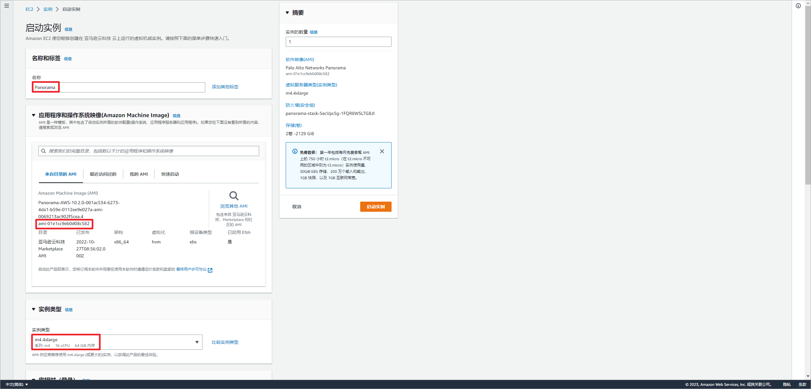Click hvm virtualization value
The width and height of the screenshot is (811, 389).
pos(156,242)
